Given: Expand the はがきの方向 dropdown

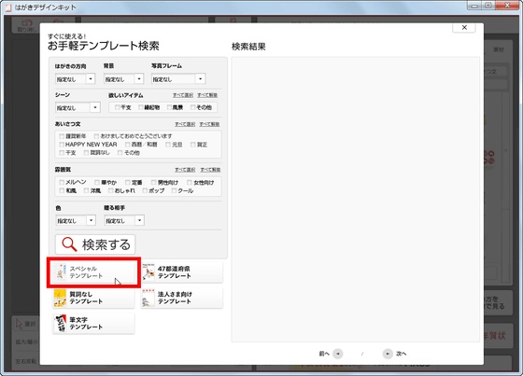Looking at the screenshot, I should point(76,79).
